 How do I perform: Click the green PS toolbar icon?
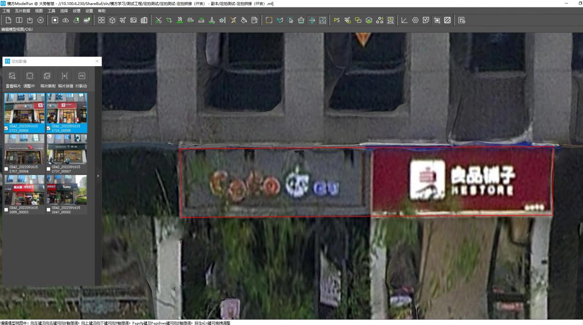coord(337,20)
